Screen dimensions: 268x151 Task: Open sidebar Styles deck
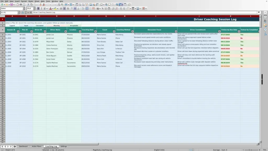click(x=265, y=21)
